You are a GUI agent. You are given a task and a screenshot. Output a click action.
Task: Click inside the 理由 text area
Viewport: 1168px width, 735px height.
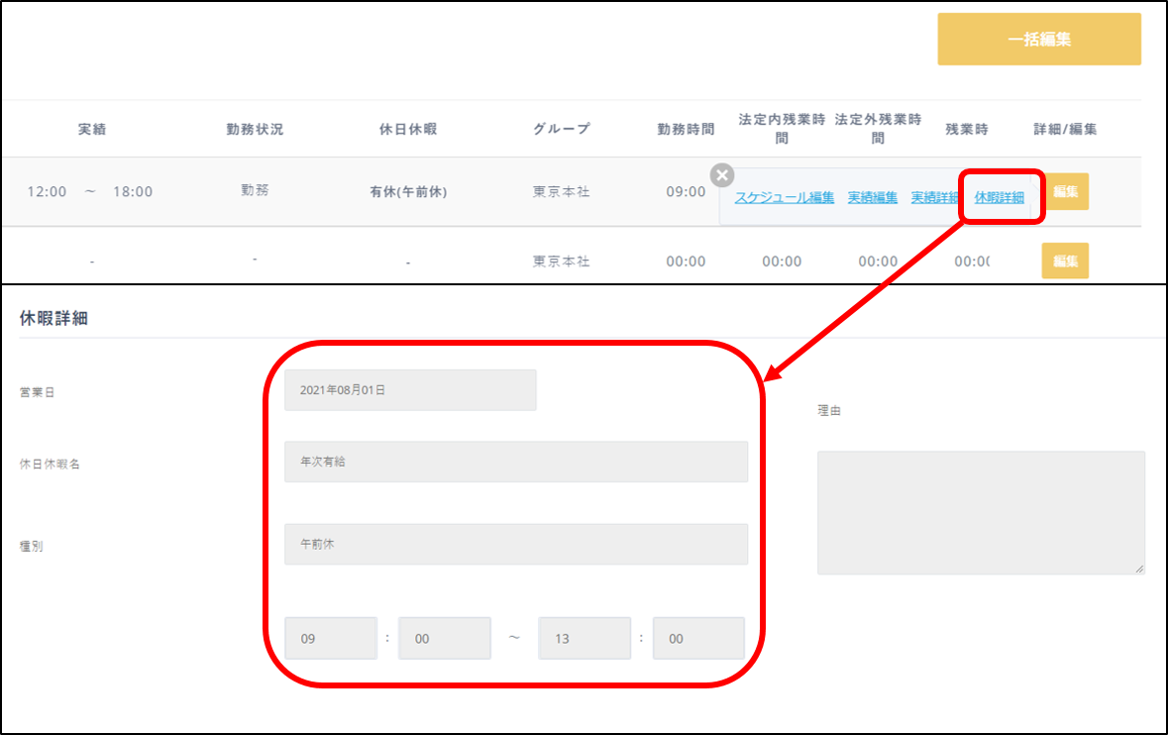tap(980, 513)
